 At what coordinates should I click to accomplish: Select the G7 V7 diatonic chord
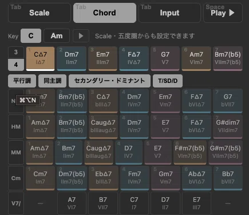(165, 58)
